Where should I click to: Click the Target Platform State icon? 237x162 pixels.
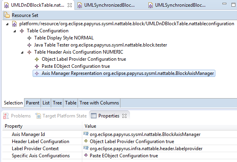(38, 116)
